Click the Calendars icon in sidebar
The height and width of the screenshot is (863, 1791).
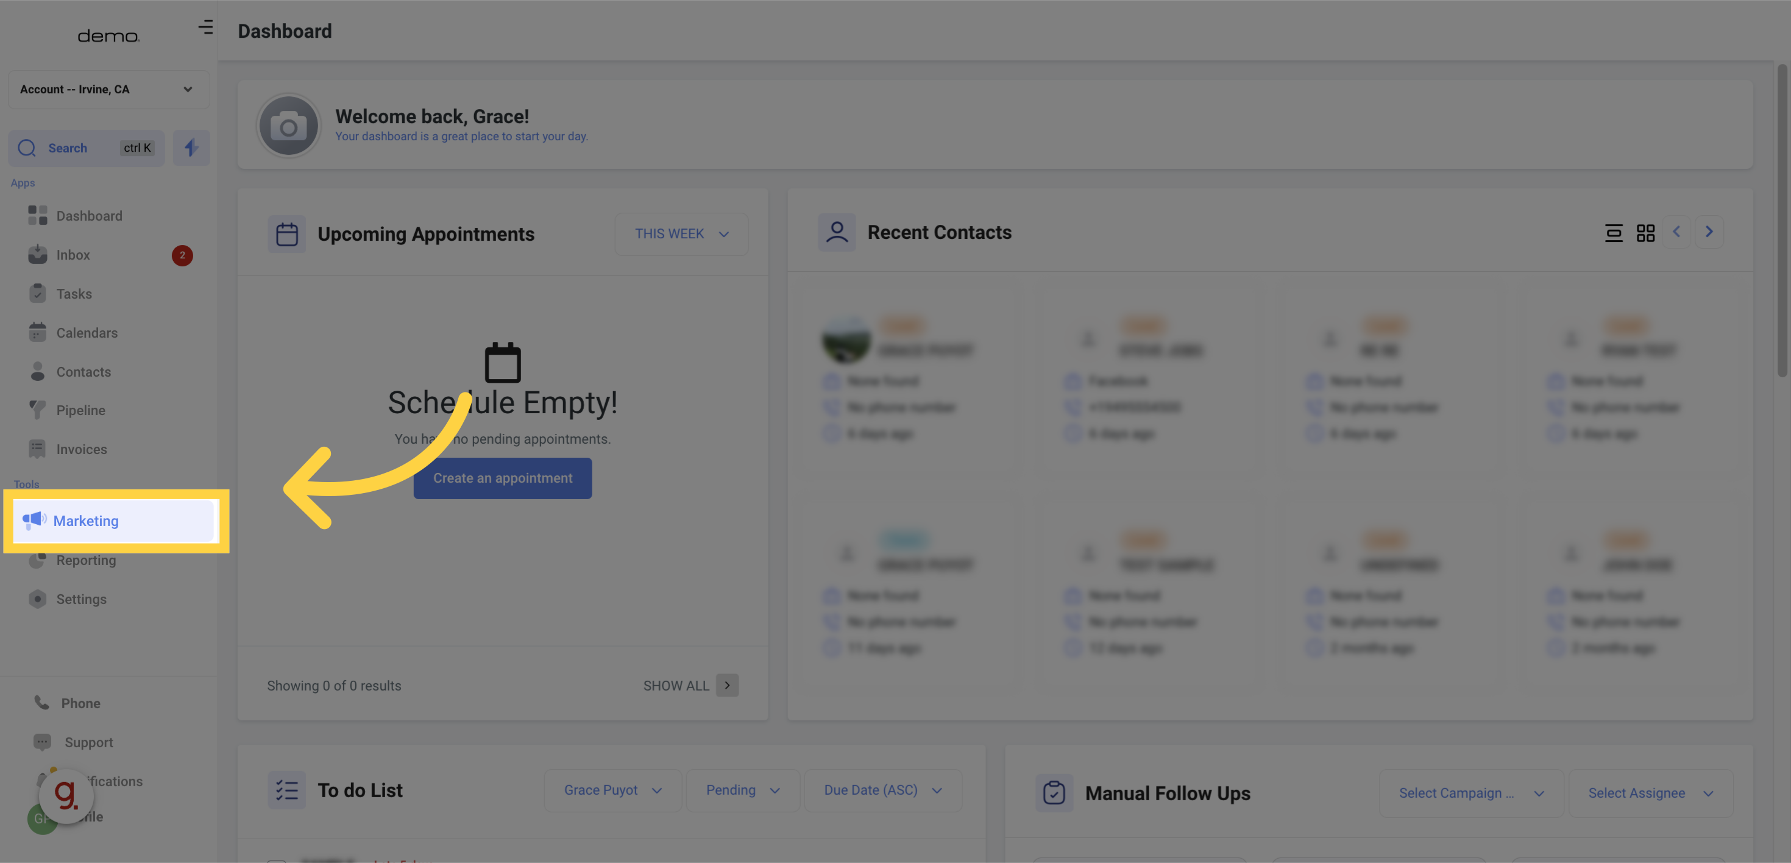(38, 332)
